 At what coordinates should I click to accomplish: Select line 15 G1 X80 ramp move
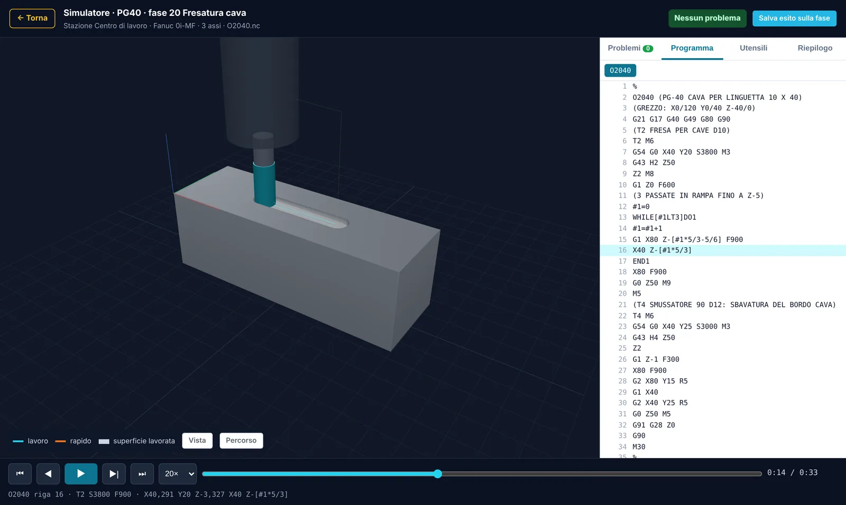pyautogui.click(x=723, y=239)
